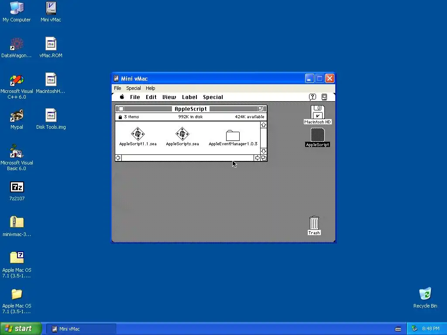447x335 pixels.
Task: Select the minivmac-3... zip folder icon
Action: pyautogui.click(x=17, y=222)
